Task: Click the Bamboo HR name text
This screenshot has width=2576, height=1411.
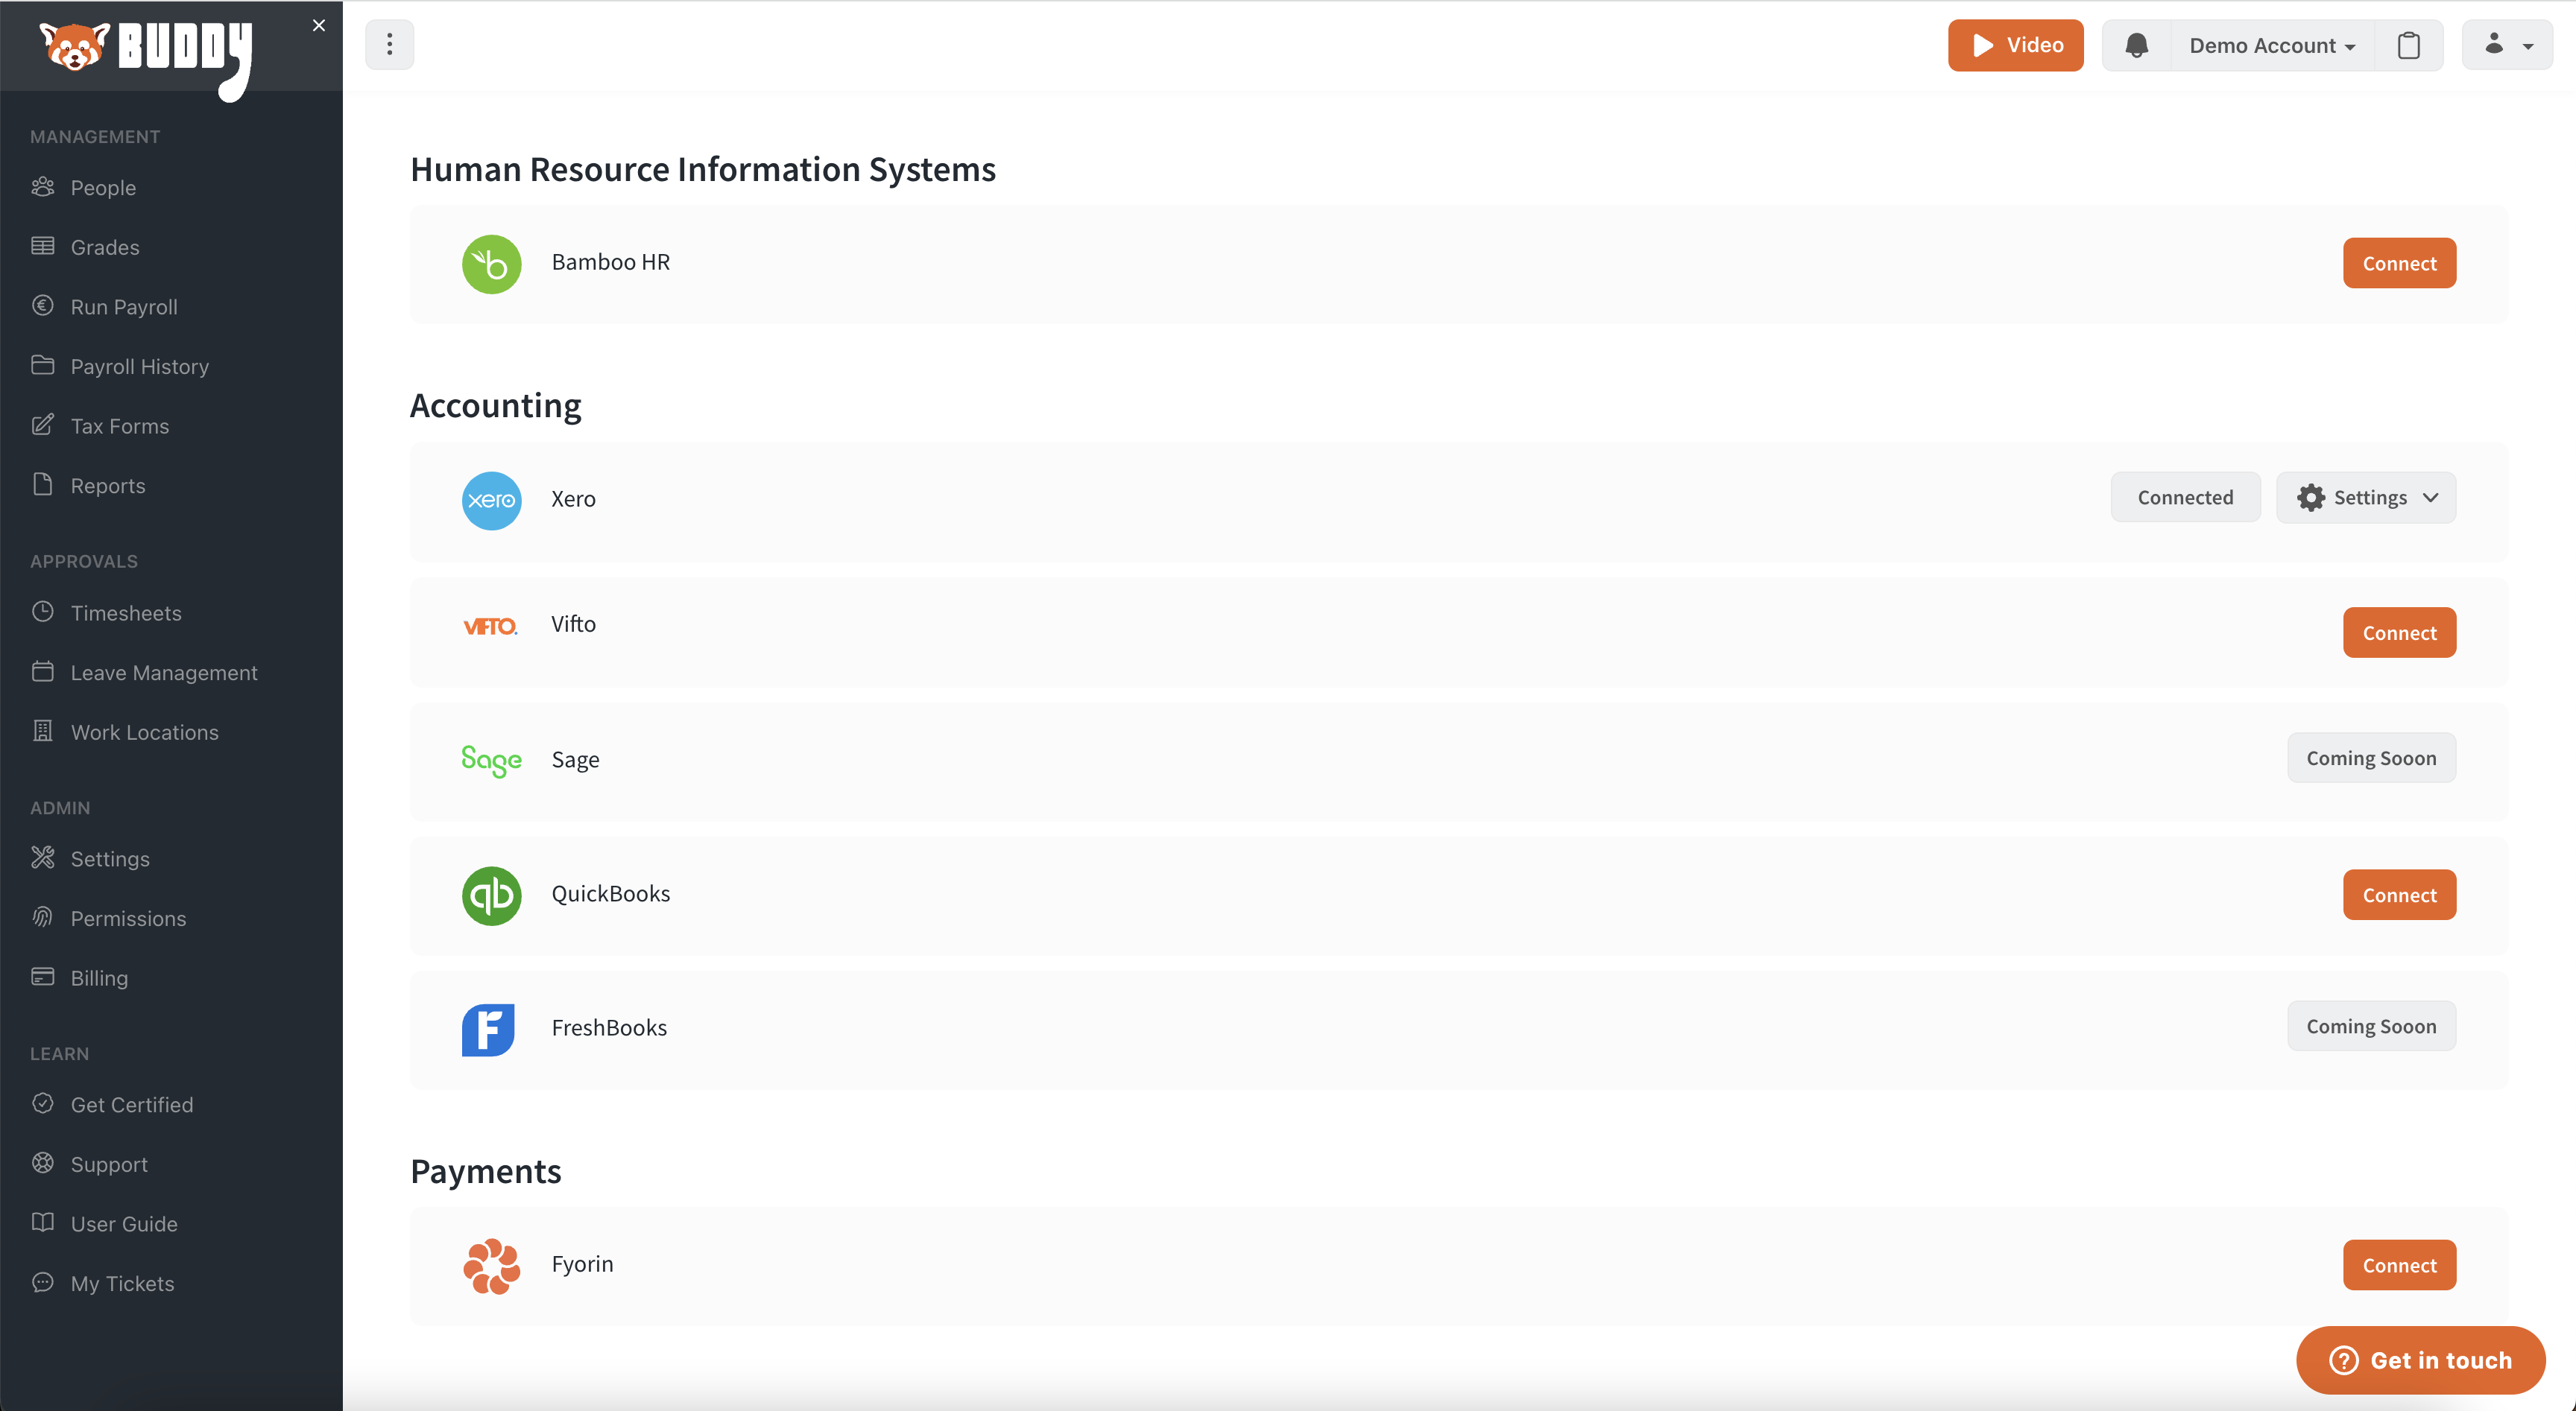Action: pos(611,263)
